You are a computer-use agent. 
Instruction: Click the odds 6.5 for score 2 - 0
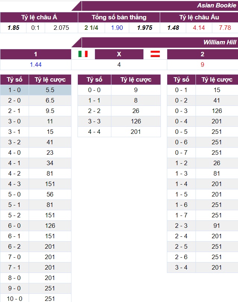click(50, 100)
